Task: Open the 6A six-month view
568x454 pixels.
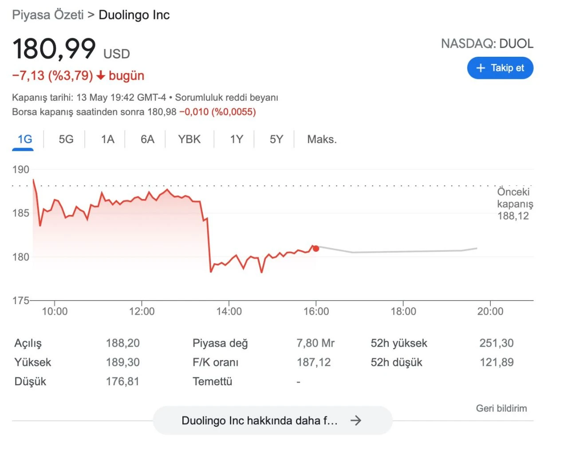Action: coord(147,139)
